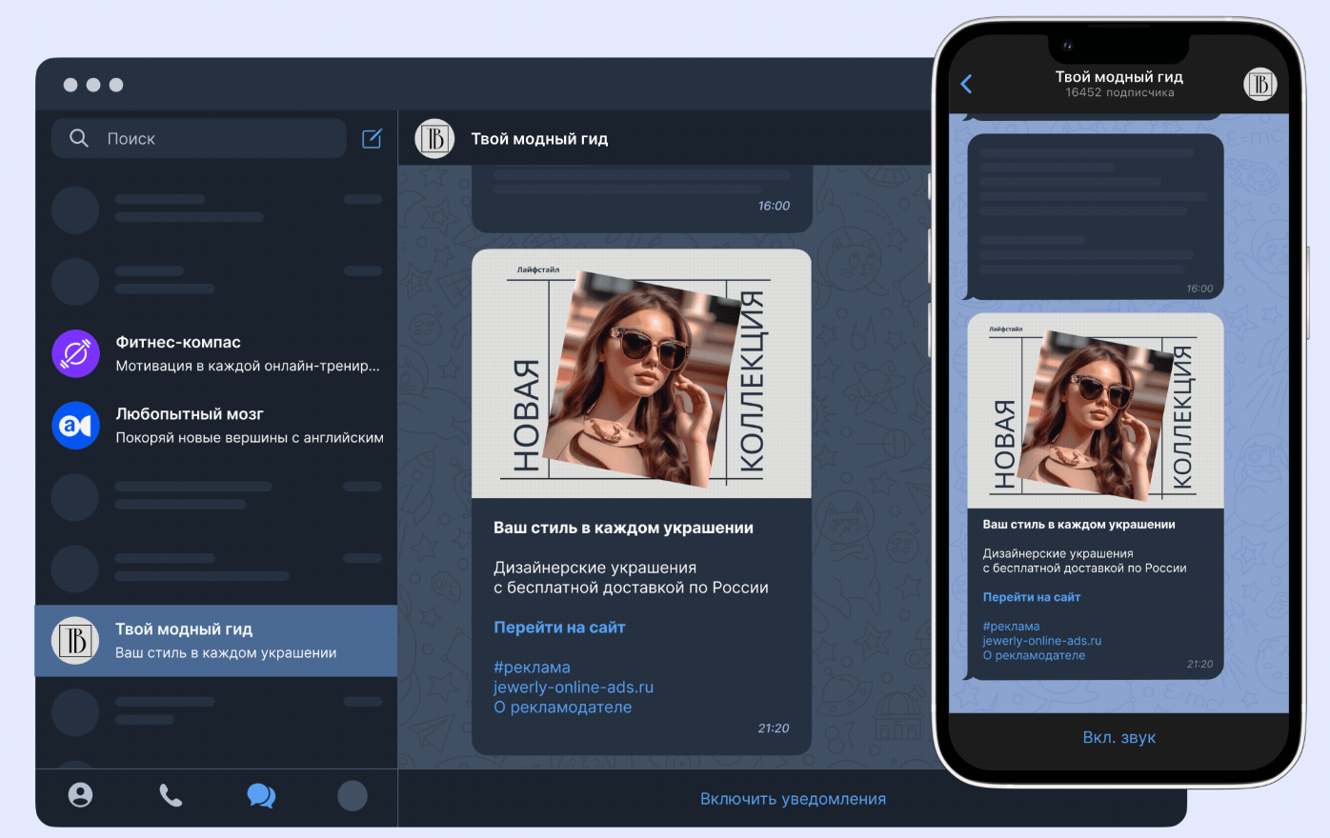Click the search magnifier icon

click(79, 139)
